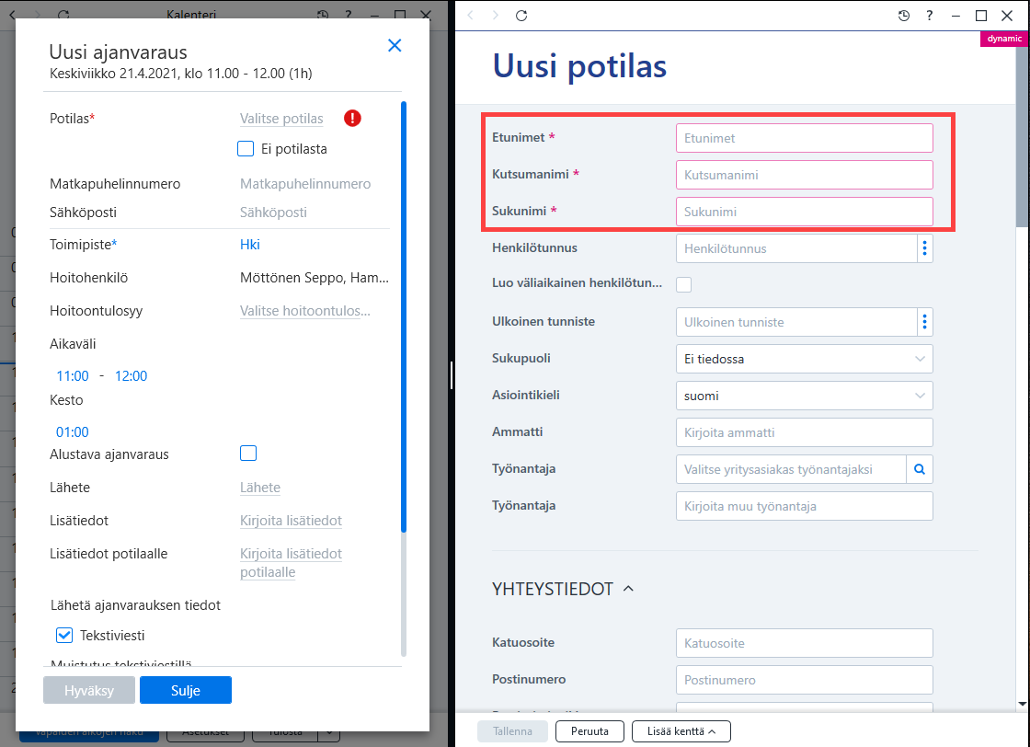Click refresh icon in Uusi potilas window

coord(521,15)
